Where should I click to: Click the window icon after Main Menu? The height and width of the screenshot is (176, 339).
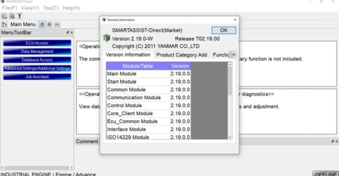click(41, 24)
